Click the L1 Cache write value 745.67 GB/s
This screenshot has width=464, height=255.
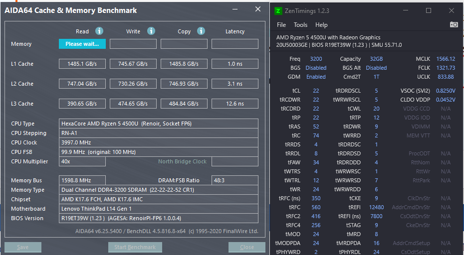(133, 64)
